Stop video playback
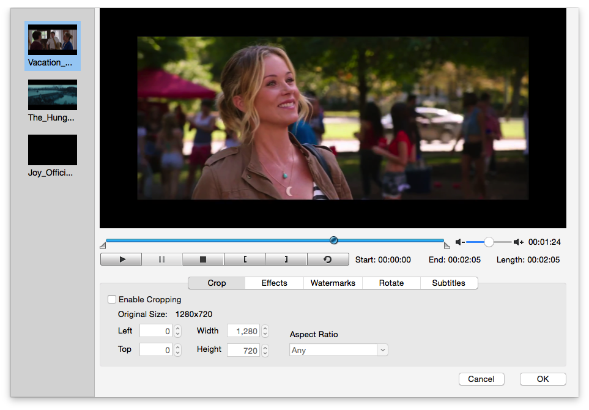The image size is (589, 410). pos(203,259)
